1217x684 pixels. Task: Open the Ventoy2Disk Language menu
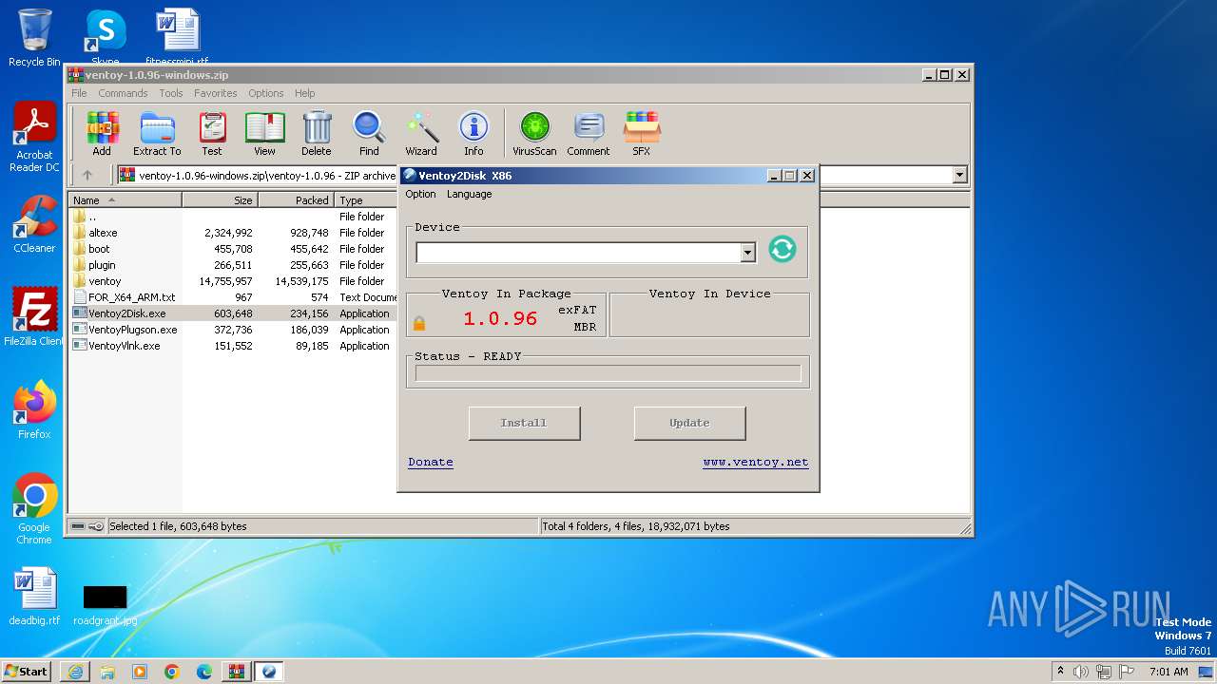(470, 194)
